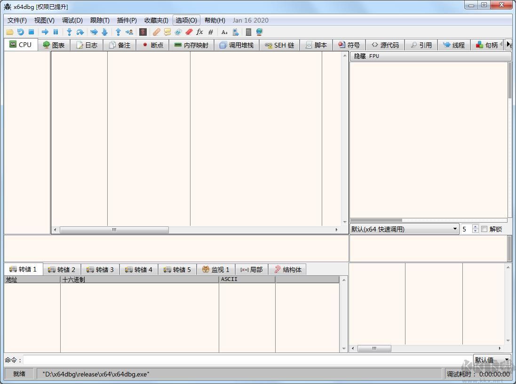
Task: Click the restart debugging icon
Action: pos(20,32)
